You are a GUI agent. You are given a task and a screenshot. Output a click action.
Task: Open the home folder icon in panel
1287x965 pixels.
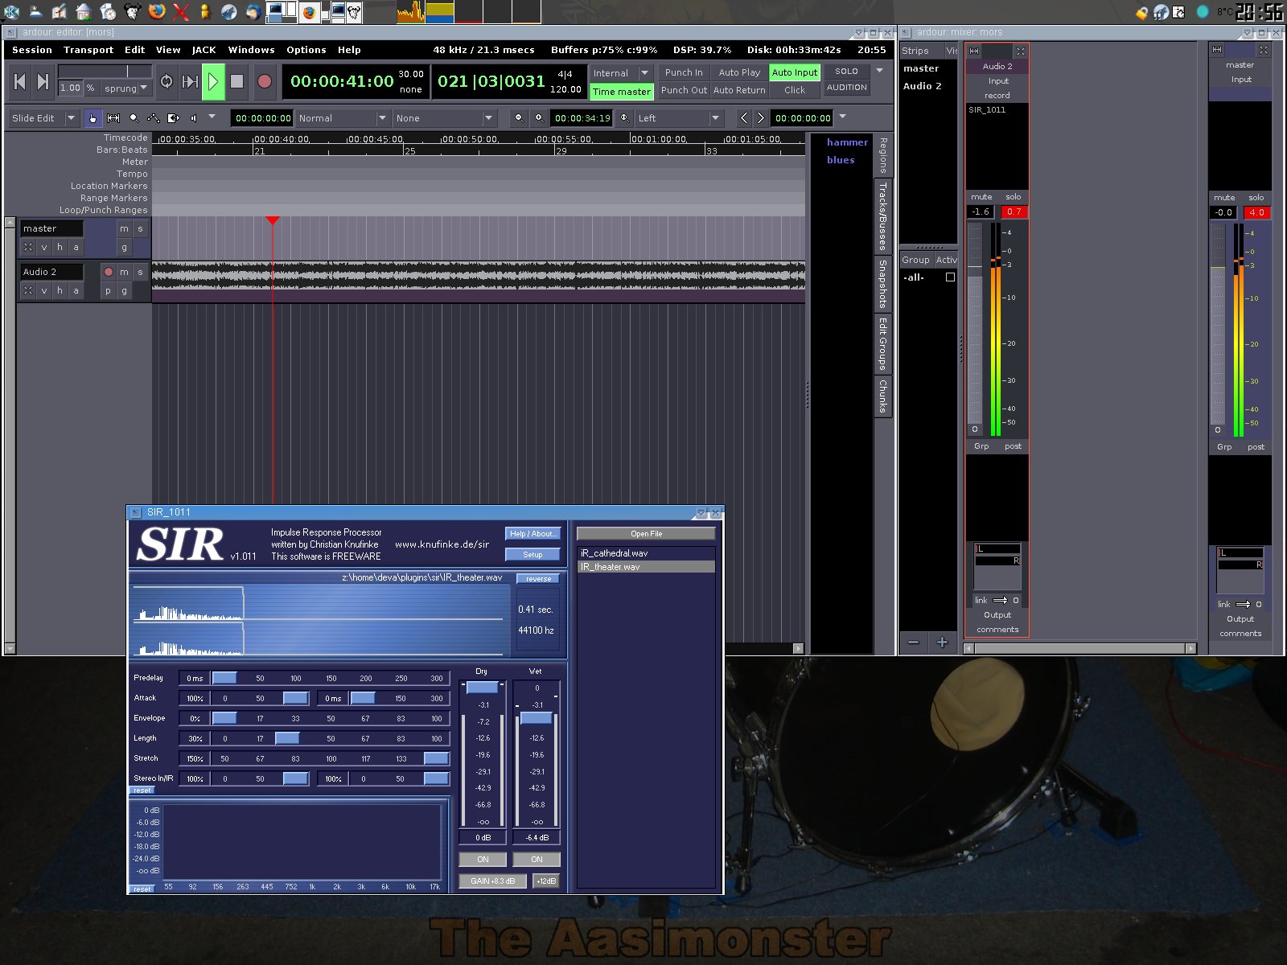click(x=84, y=11)
